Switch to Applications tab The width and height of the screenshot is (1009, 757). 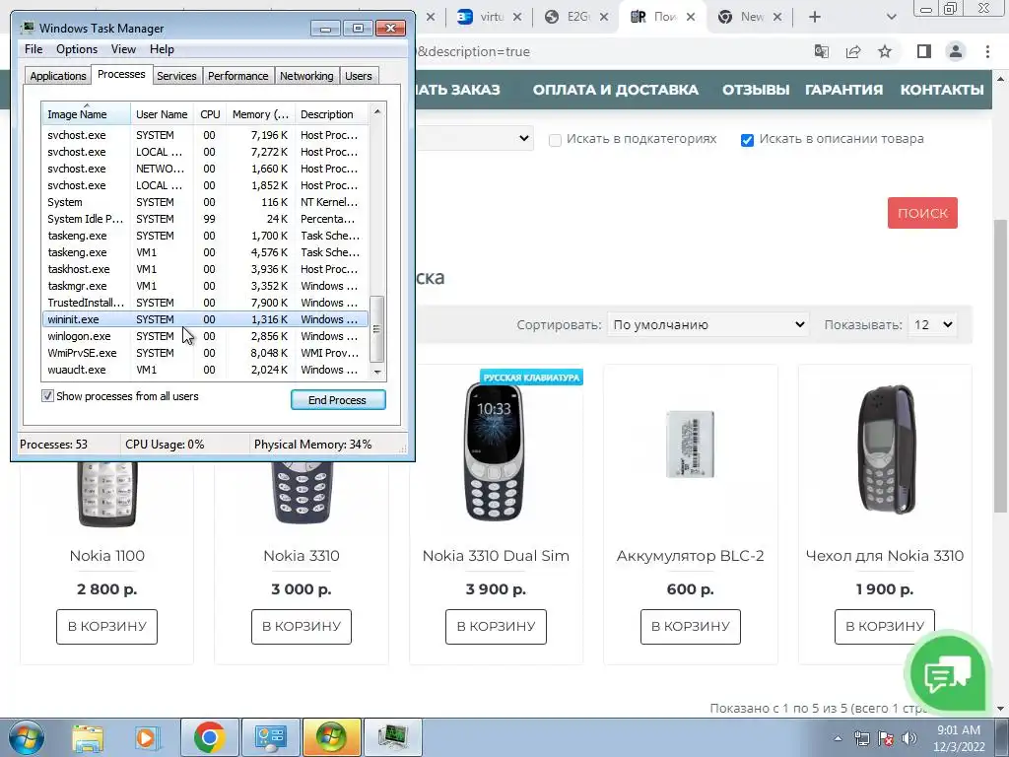[x=58, y=76]
